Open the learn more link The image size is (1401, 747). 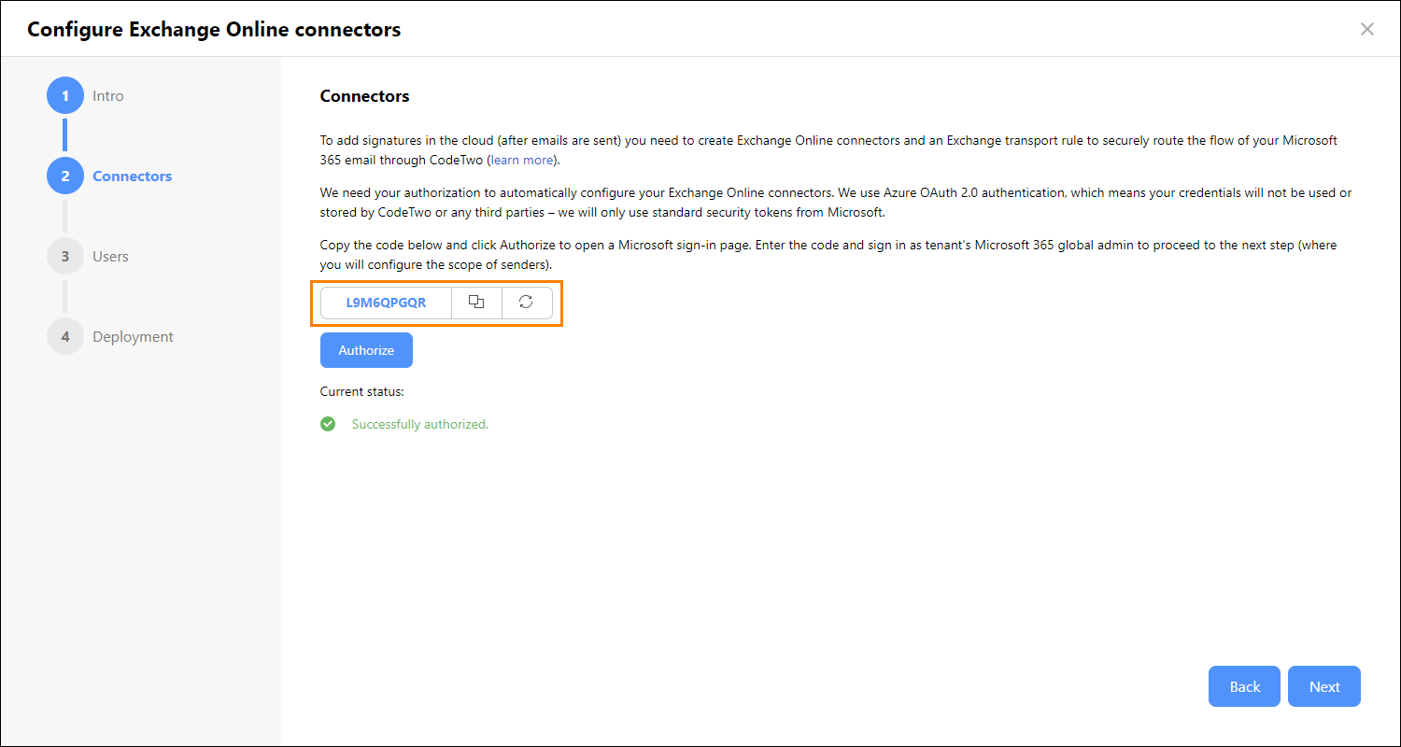point(522,160)
